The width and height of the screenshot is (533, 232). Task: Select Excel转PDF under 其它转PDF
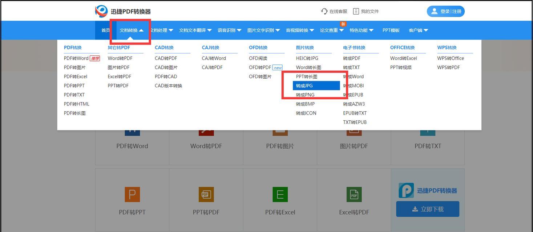click(120, 76)
